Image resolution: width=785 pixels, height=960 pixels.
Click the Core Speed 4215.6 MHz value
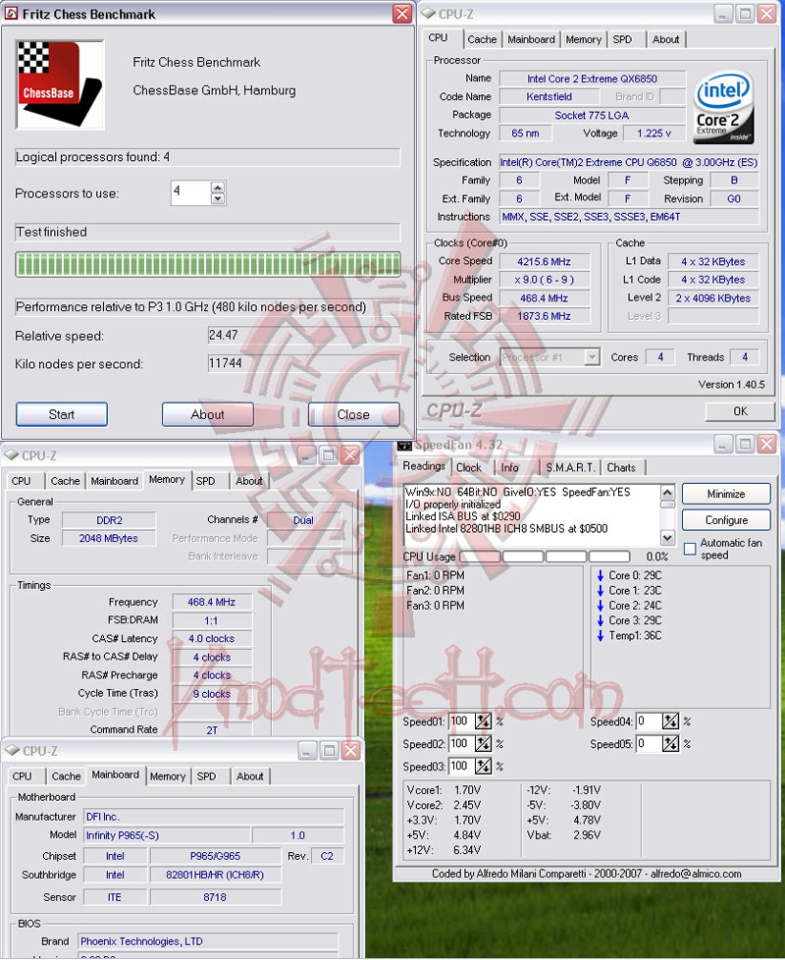click(x=545, y=261)
